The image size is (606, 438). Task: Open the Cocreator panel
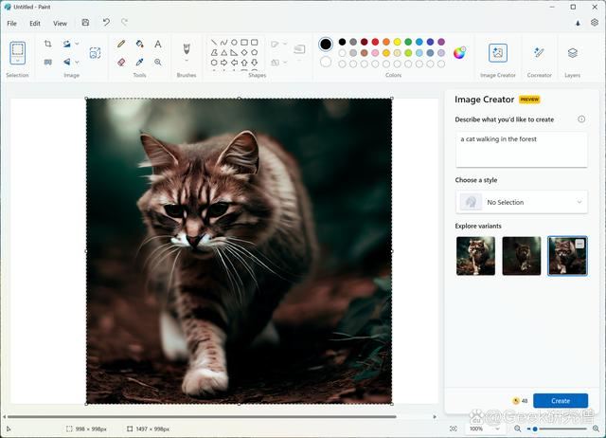point(539,53)
